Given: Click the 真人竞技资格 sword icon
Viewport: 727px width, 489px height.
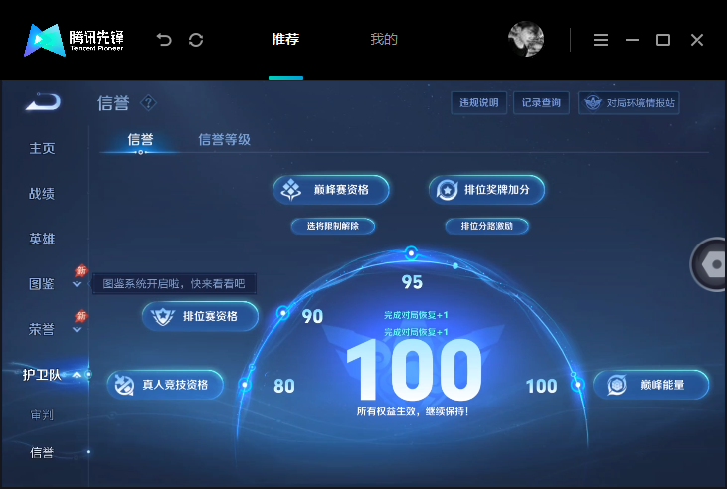Looking at the screenshot, I should point(124,385).
